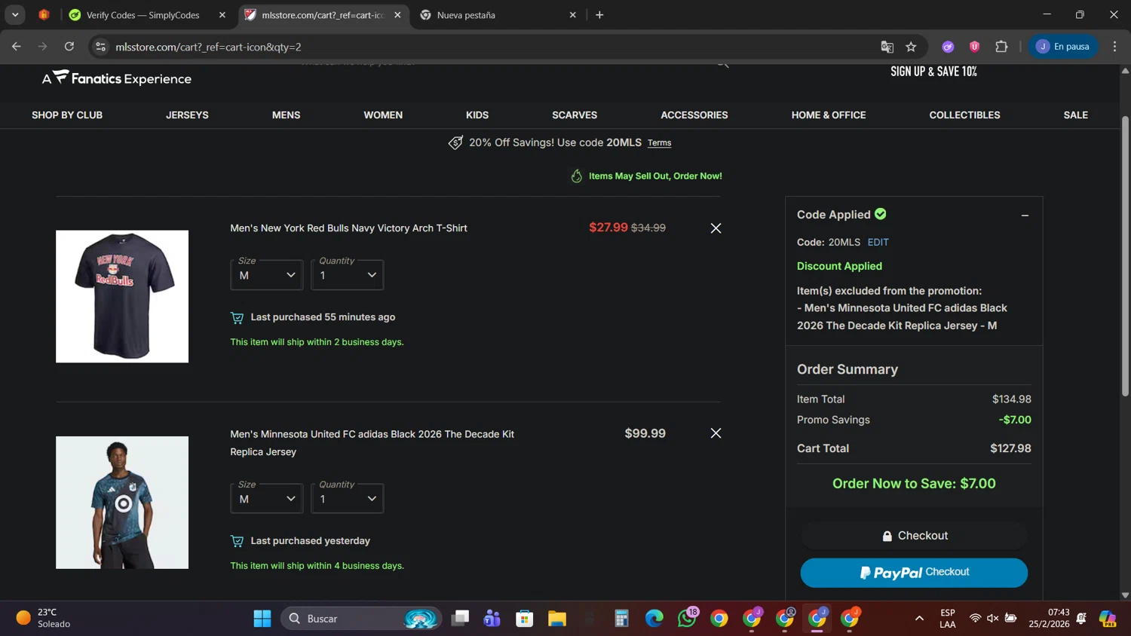Translate this page icon

click(x=887, y=47)
